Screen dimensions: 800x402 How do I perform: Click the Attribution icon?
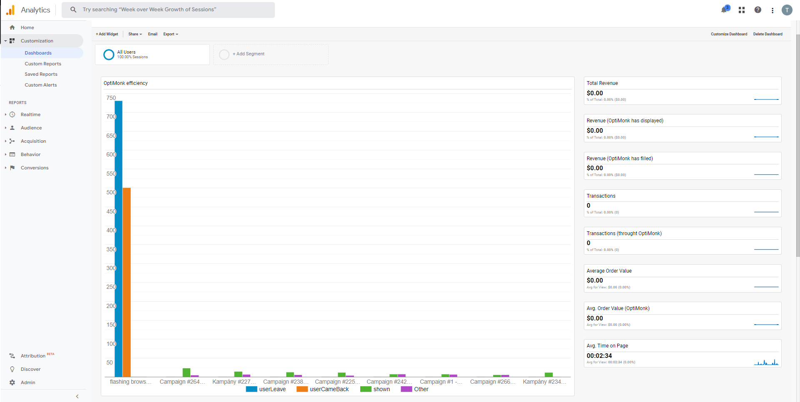point(12,356)
